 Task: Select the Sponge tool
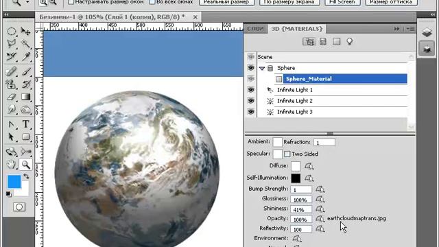[26, 110]
